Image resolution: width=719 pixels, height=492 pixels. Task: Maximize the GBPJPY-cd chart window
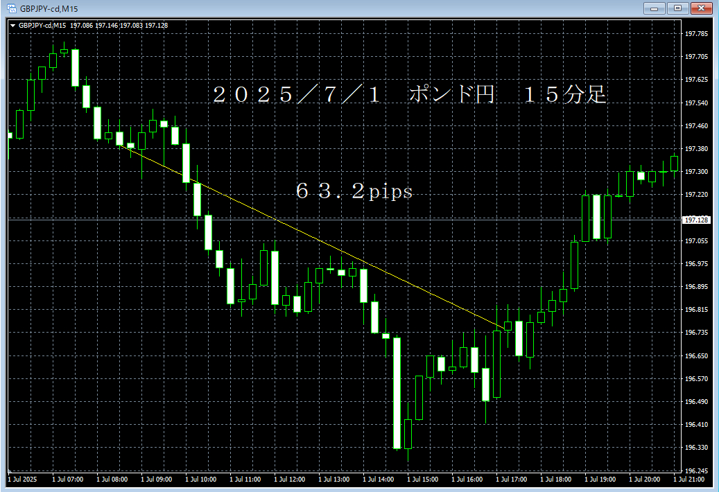(677, 8)
